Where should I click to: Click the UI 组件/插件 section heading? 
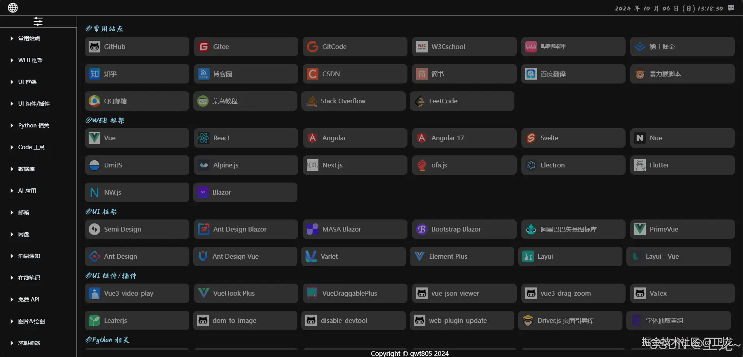point(111,276)
